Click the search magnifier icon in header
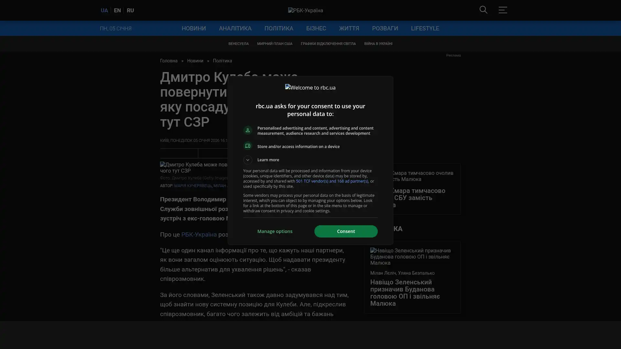Screen dimensions: 621x349 [483, 10]
